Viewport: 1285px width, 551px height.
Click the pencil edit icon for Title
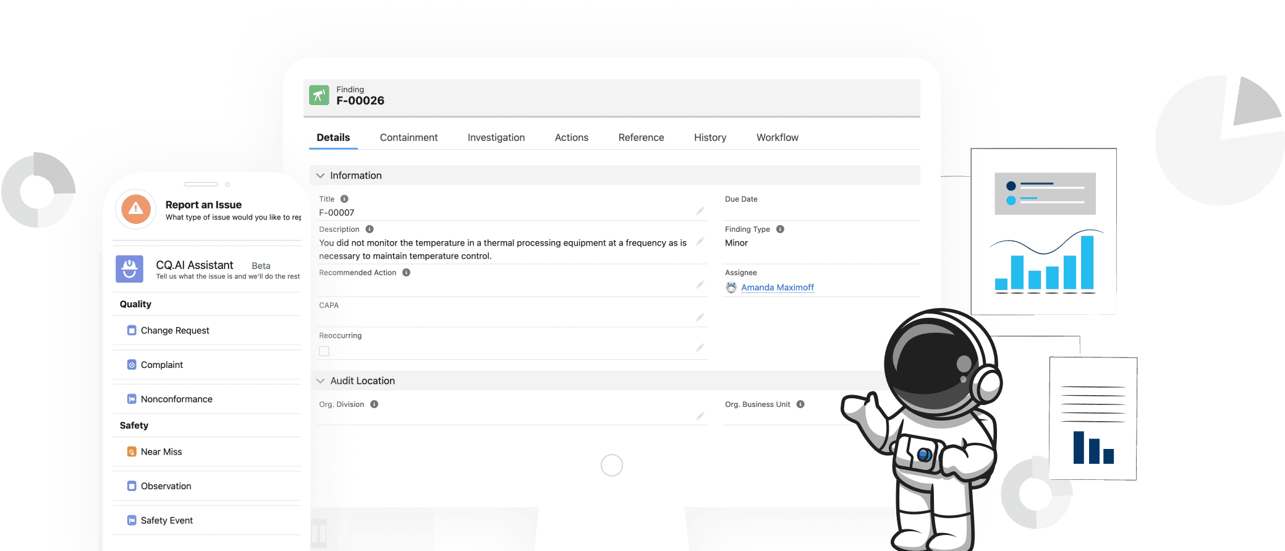point(700,211)
